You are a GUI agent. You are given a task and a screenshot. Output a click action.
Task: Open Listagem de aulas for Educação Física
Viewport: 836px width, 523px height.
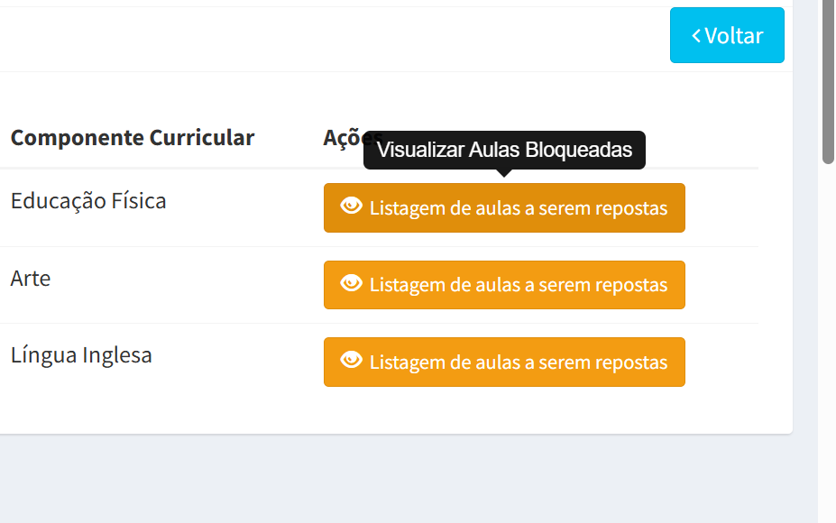click(504, 208)
